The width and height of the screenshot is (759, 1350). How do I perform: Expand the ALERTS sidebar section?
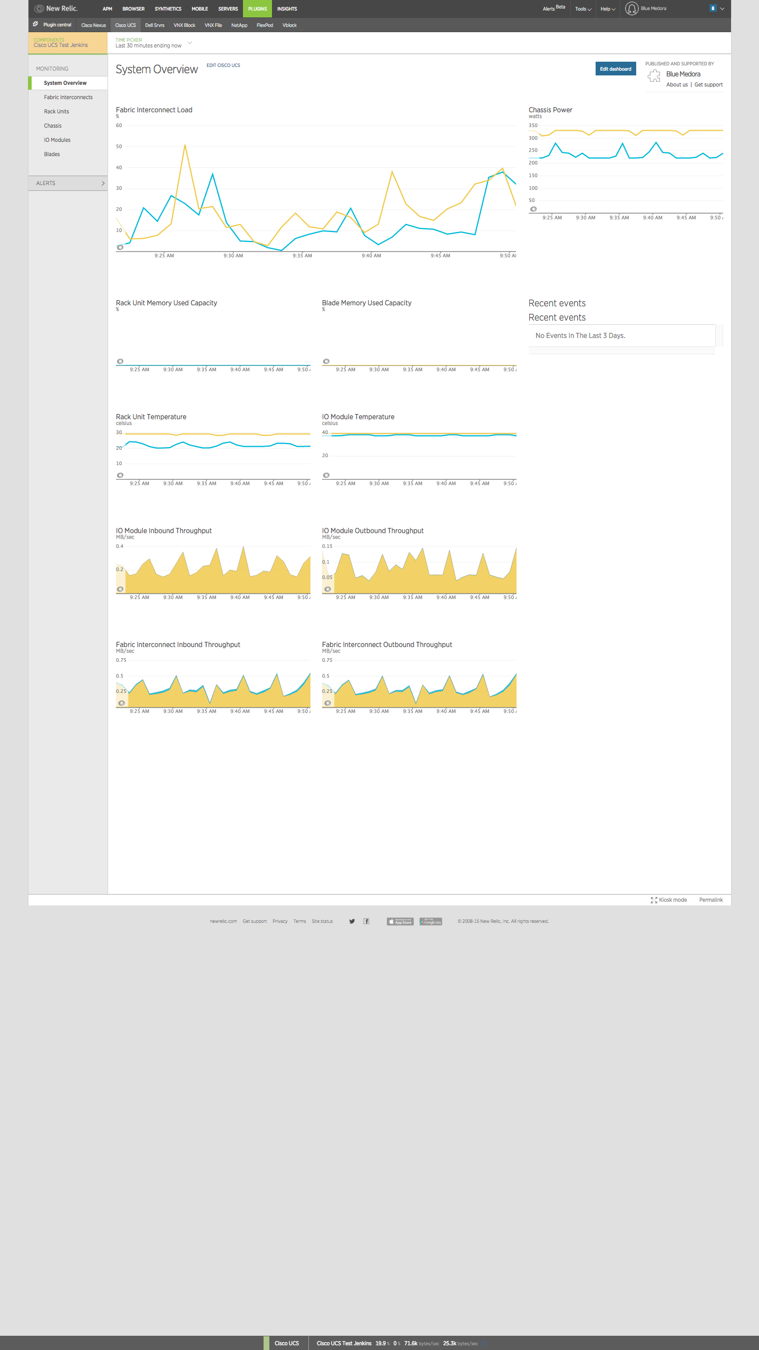[x=68, y=183]
